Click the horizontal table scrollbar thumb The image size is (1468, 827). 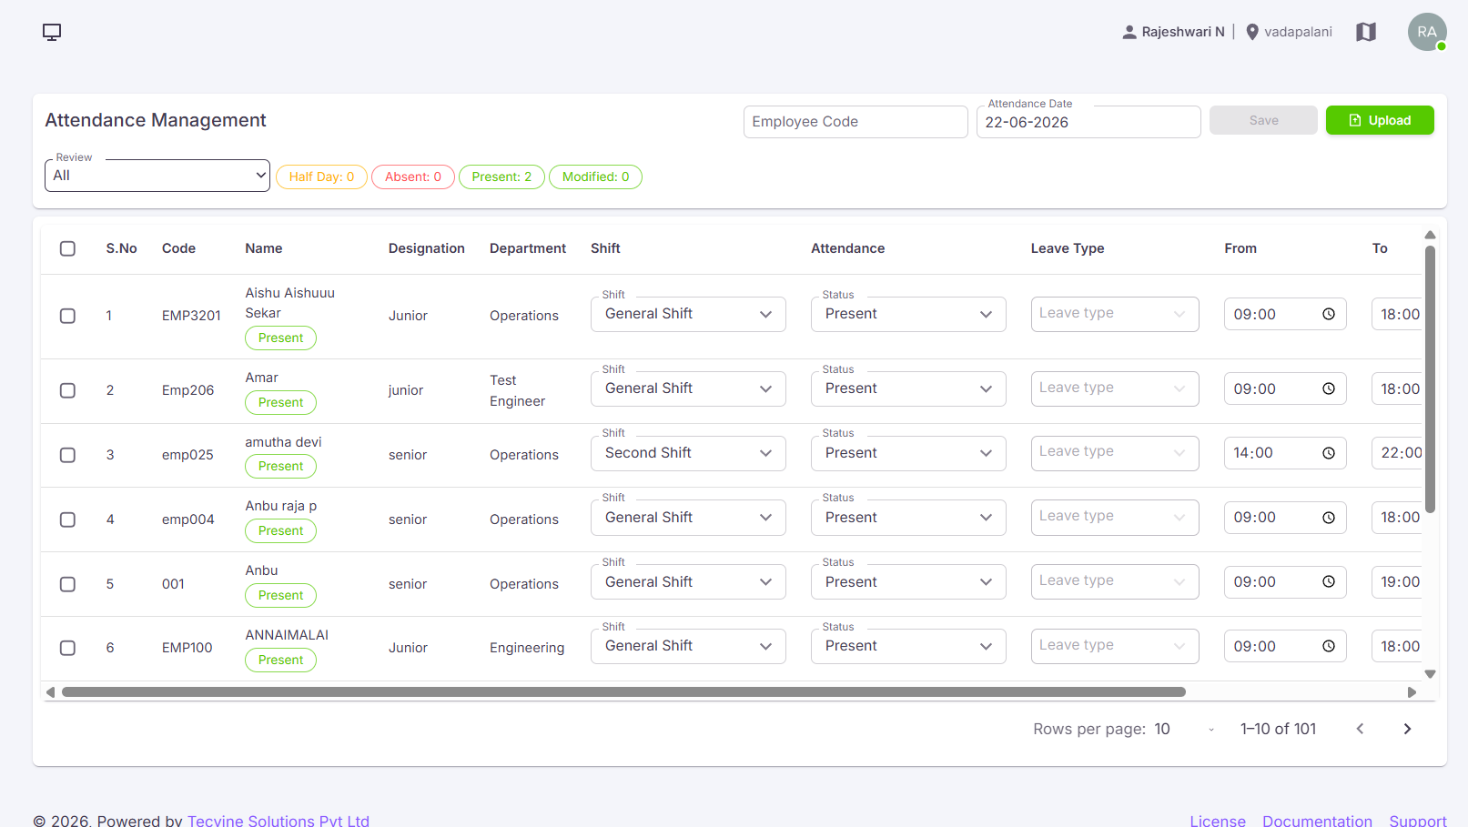623,692
